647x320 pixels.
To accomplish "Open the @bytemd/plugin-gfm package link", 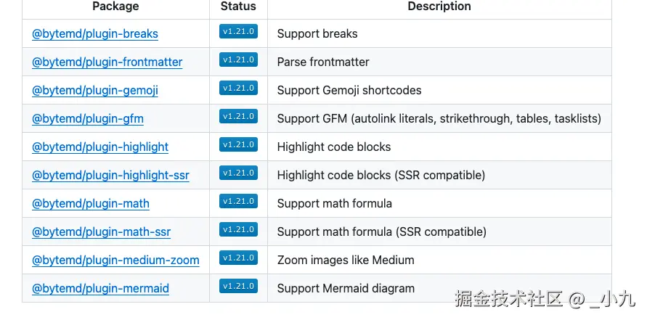I will tap(88, 119).
